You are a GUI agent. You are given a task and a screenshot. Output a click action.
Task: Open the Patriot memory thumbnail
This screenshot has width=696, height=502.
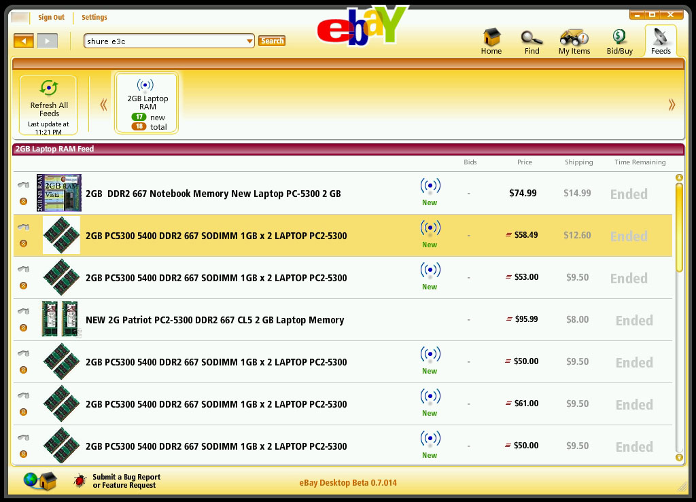point(61,319)
